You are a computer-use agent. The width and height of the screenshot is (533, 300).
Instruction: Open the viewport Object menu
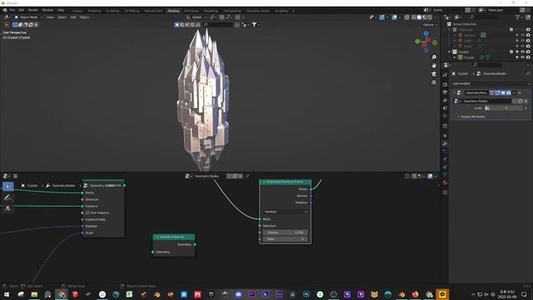(x=84, y=17)
